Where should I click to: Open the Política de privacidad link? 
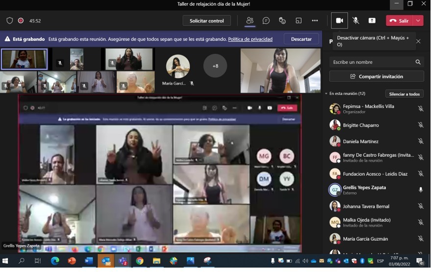[250, 39]
